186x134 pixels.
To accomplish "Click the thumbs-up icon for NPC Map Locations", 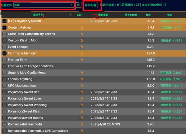I will pos(81,86).
